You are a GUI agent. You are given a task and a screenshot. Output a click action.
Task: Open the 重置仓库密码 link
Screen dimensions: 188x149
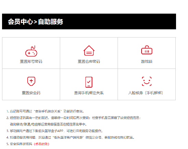89,61
